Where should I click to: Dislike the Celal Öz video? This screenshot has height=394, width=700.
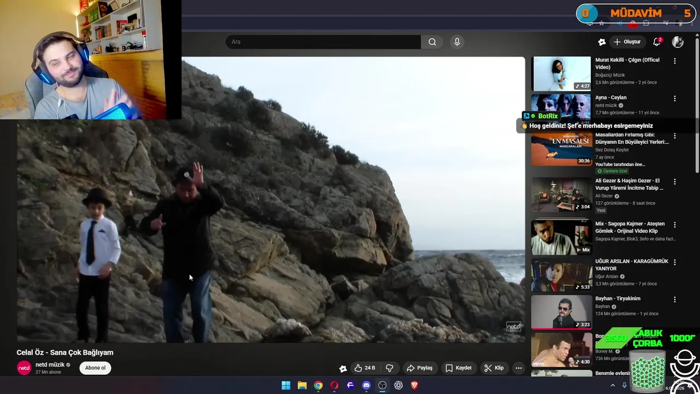point(389,368)
